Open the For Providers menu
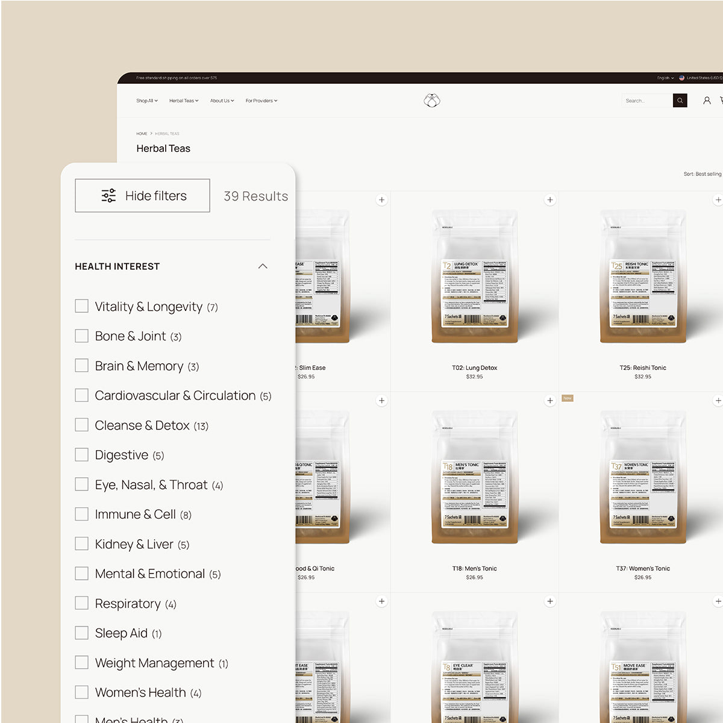The height and width of the screenshot is (723, 723). click(x=261, y=101)
